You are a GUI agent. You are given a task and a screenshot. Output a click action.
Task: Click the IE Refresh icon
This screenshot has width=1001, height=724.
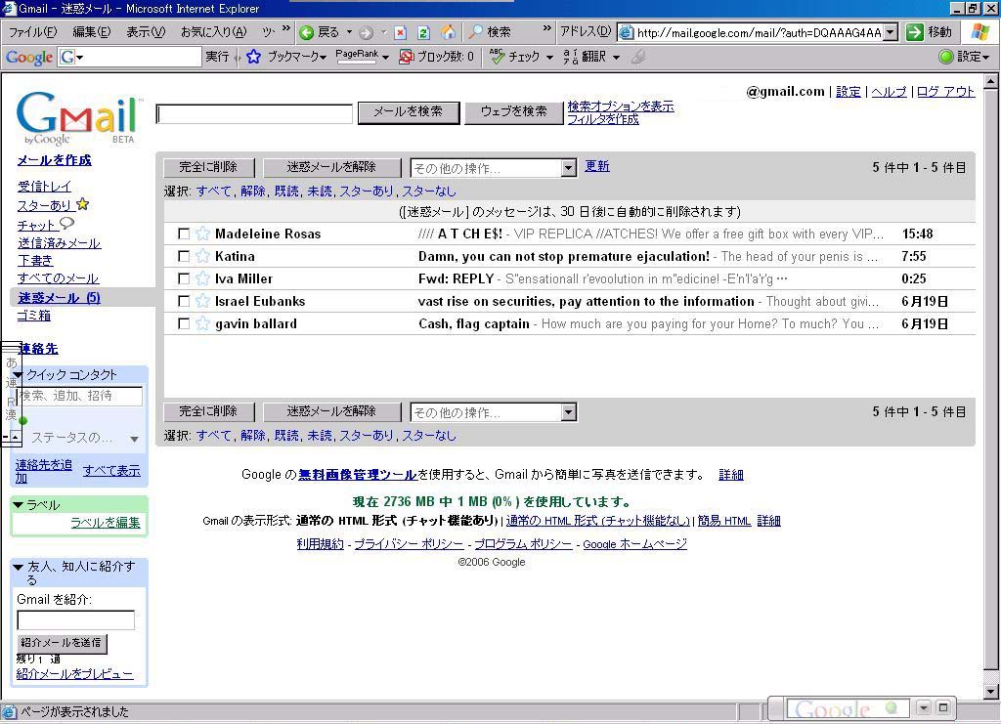(x=423, y=32)
